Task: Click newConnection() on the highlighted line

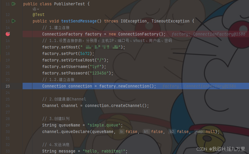Action: coord(136,86)
